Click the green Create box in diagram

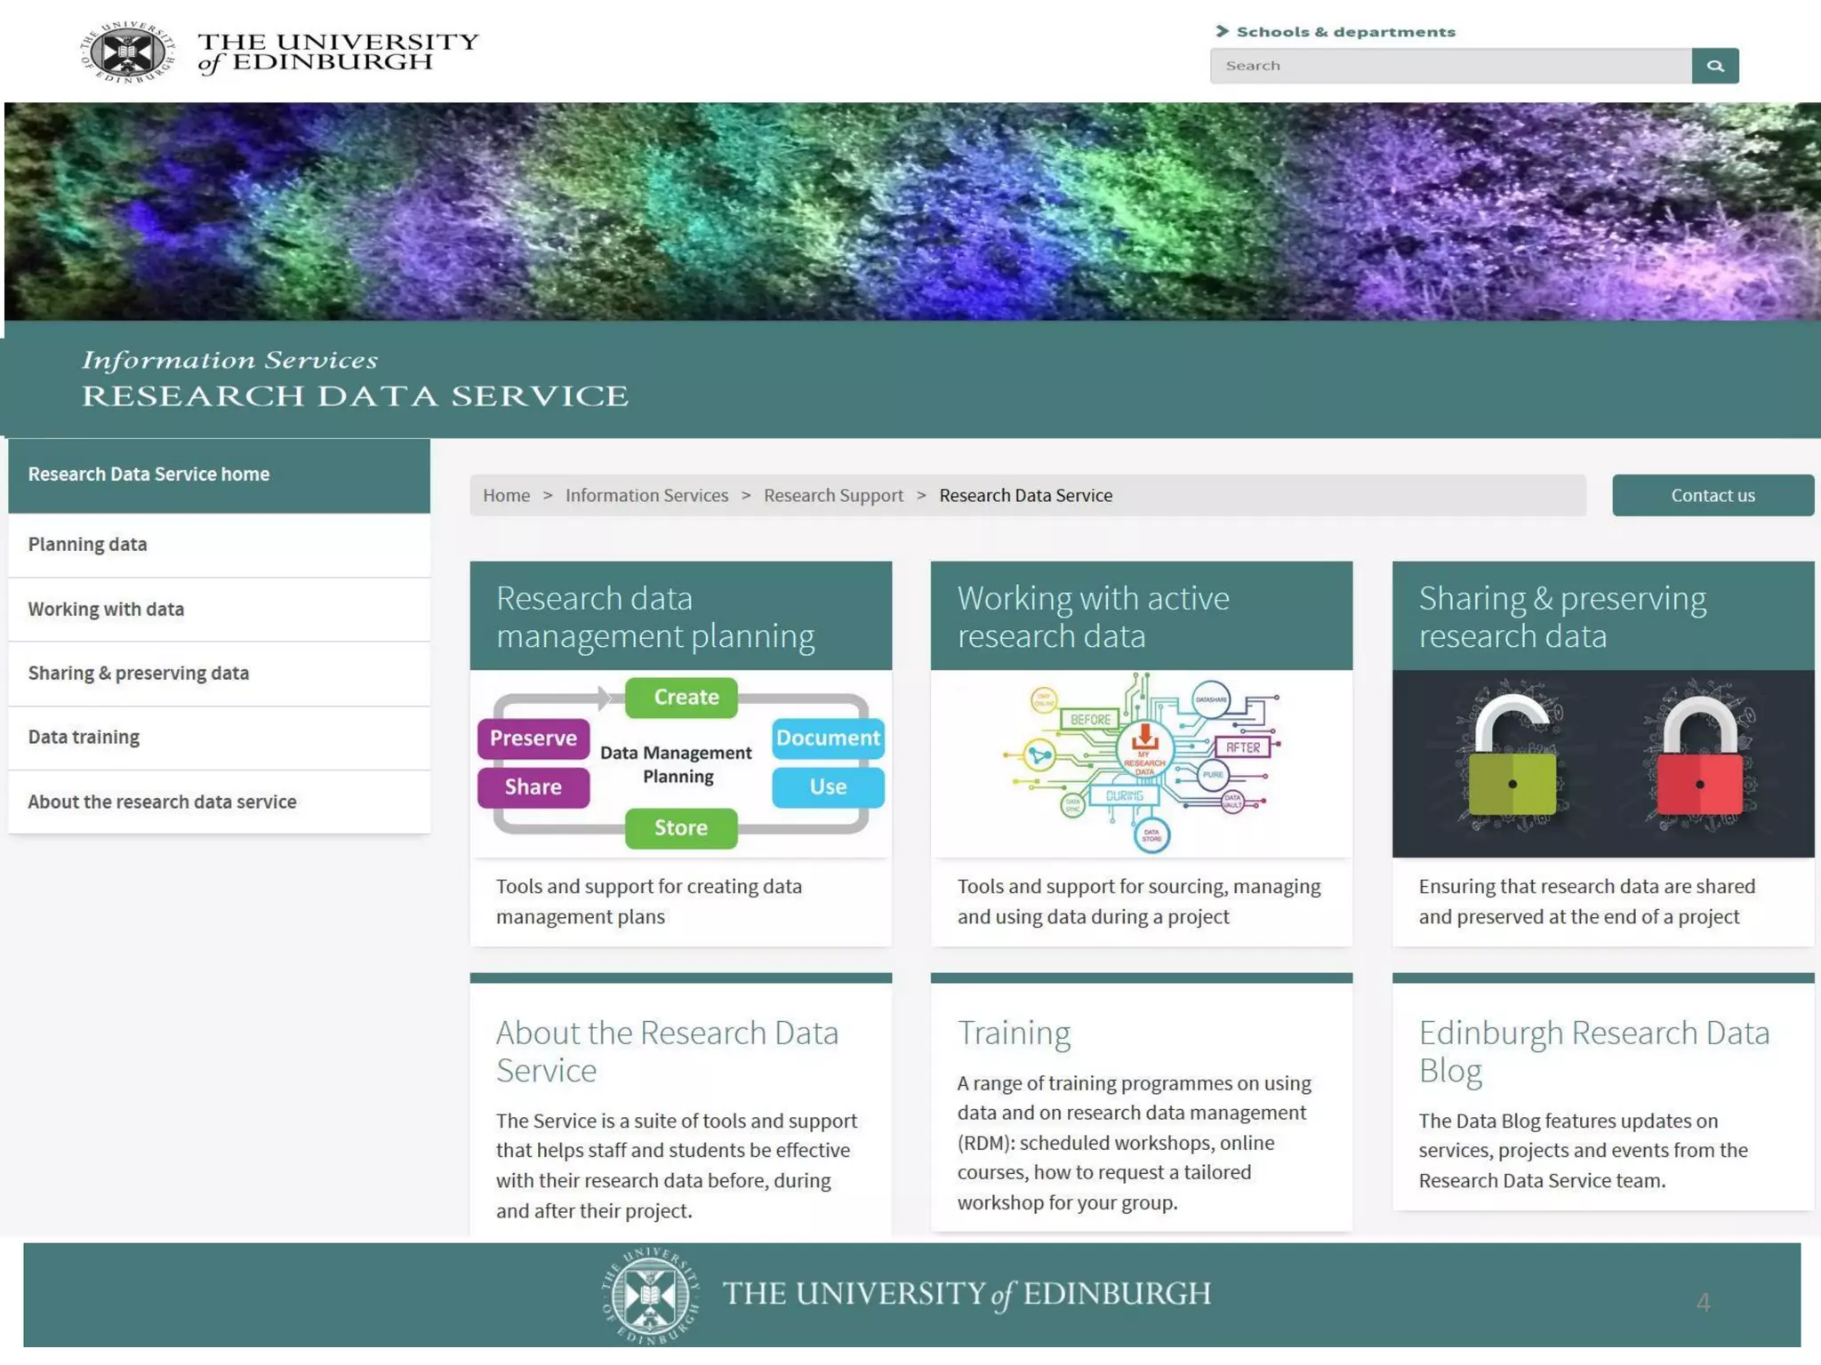(682, 698)
